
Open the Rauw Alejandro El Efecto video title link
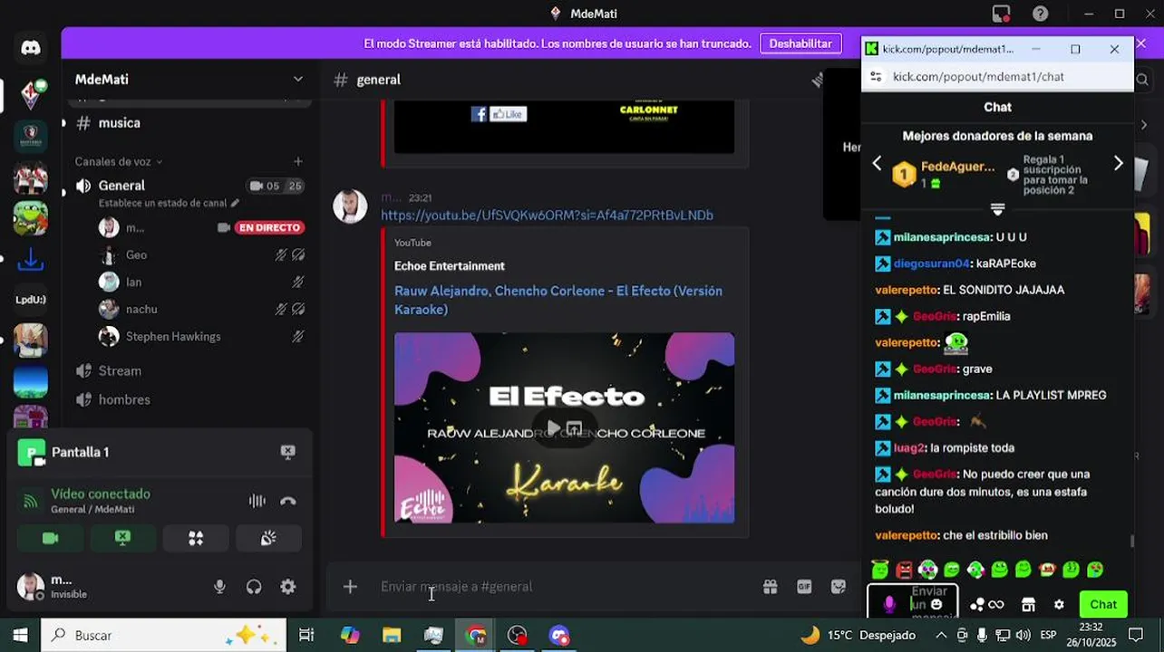tap(558, 300)
